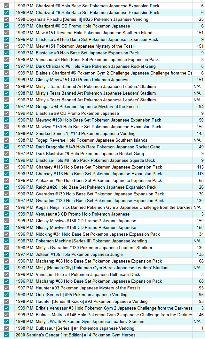Toggle checkbox for 1999 Venusaur #3 CD Promo Holo
This screenshot has height=339, width=205.
point(6,214)
